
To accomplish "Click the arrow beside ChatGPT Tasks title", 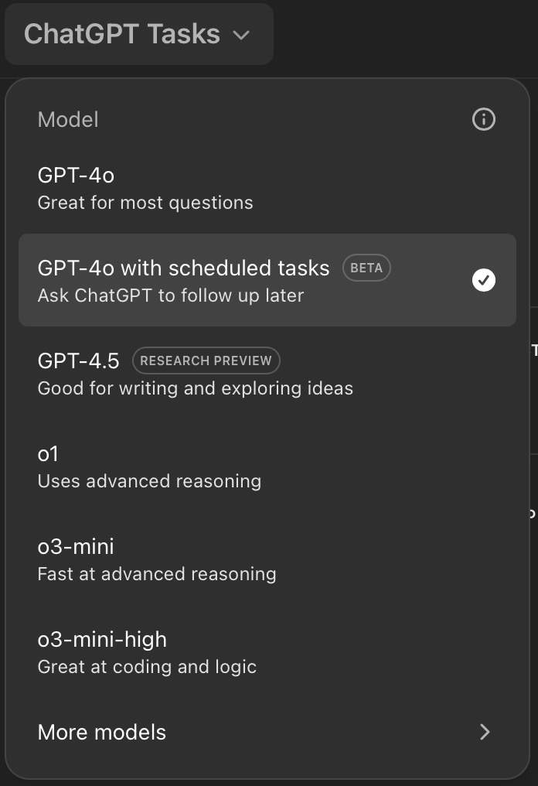I will 241,35.
